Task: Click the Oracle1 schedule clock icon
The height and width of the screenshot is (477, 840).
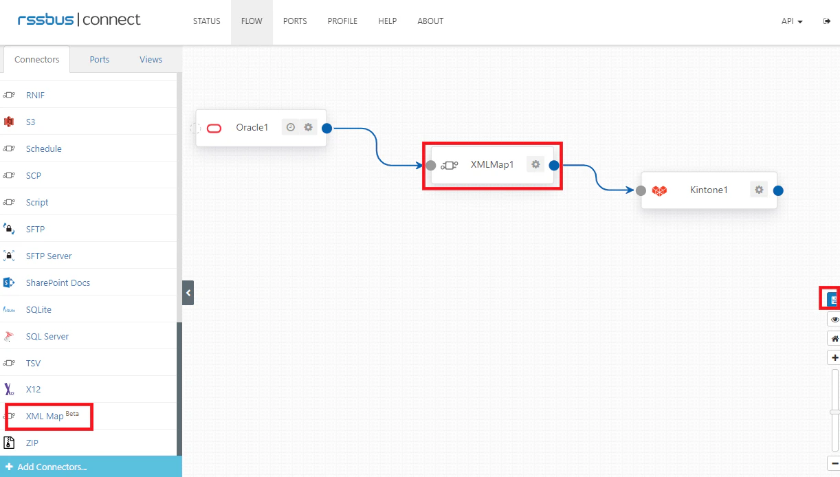Action: pyautogui.click(x=290, y=127)
